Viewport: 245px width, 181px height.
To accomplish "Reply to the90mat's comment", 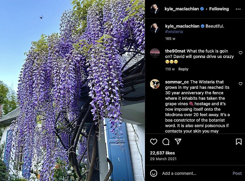I will click(x=183, y=69).
